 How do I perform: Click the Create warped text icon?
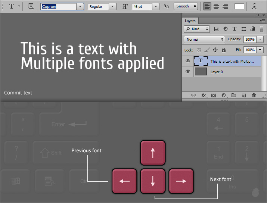click(254, 6)
